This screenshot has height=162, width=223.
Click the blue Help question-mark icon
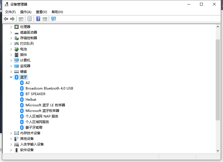(x=38, y=19)
